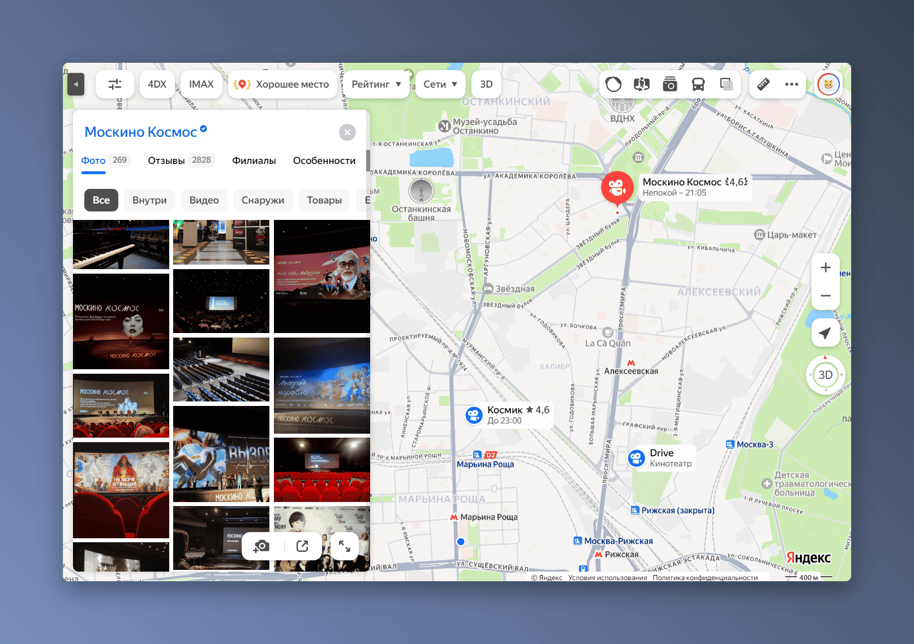914x644 pixels.
Task: Switch to the Фото tab
Action: coord(105,161)
